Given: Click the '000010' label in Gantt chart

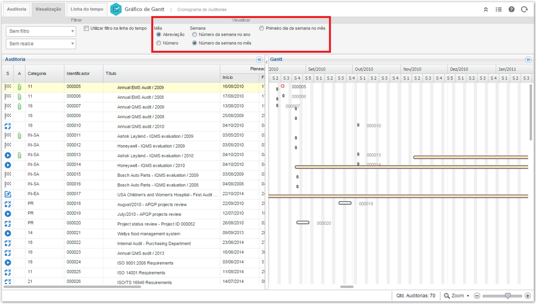Looking at the screenshot, I should click(374, 126).
